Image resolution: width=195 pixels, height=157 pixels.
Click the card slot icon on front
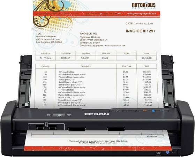click(x=46, y=125)
